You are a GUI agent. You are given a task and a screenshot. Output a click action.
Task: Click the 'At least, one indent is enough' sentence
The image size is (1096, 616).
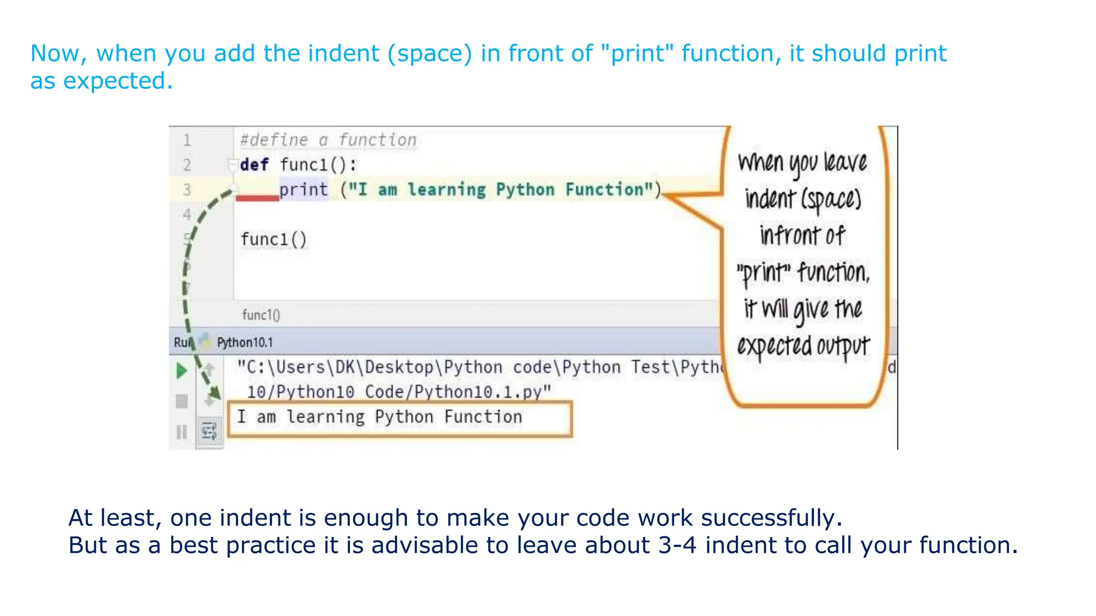point(455,518)
